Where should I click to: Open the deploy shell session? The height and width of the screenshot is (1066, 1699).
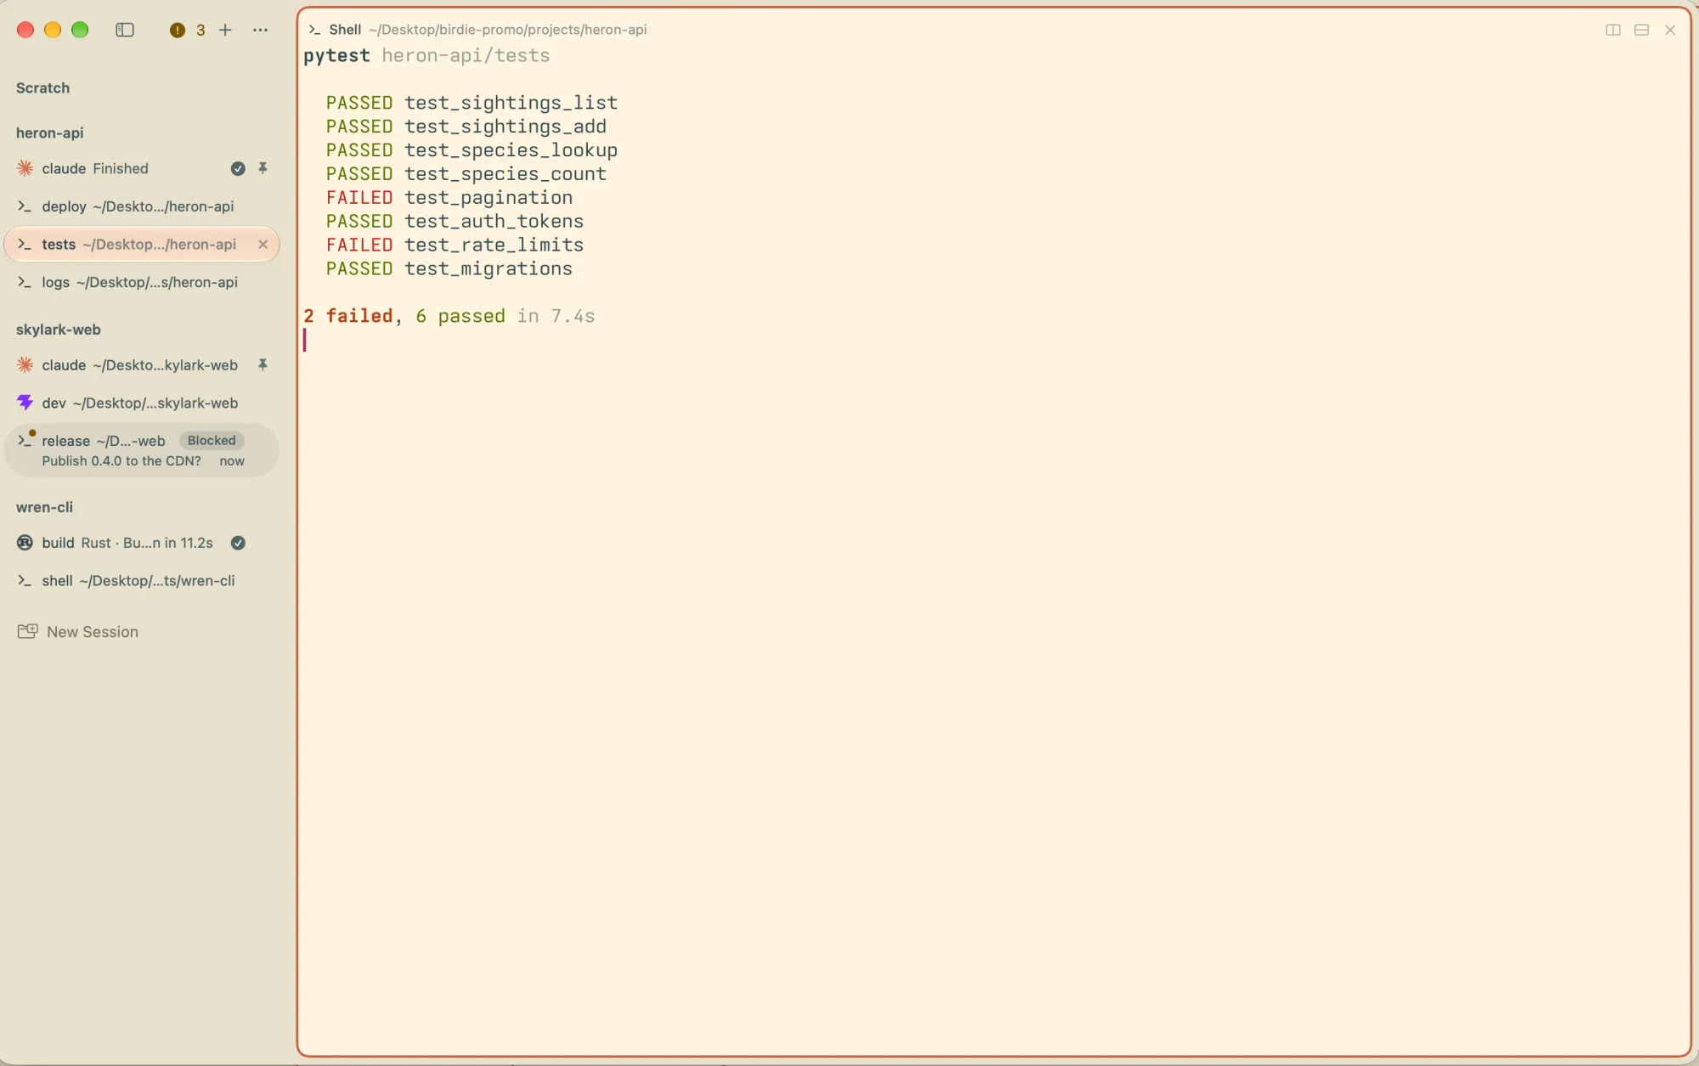(142, 206)
